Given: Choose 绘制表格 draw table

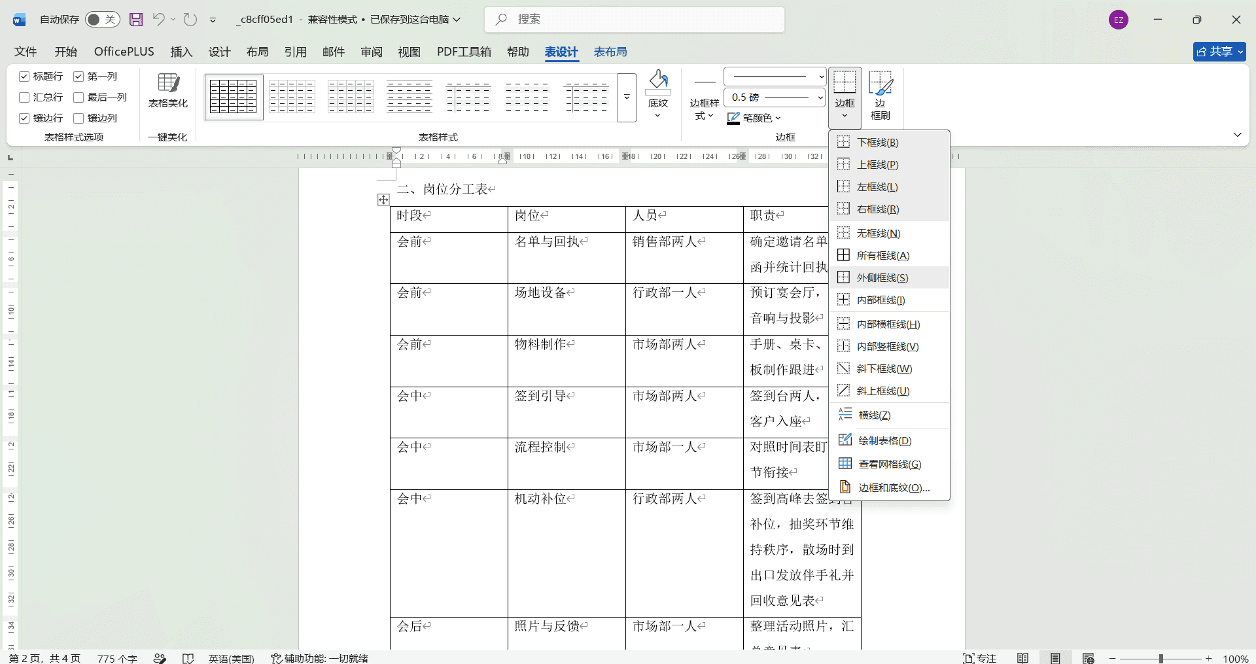Looking at the screenshot, I should coord(889,441).
